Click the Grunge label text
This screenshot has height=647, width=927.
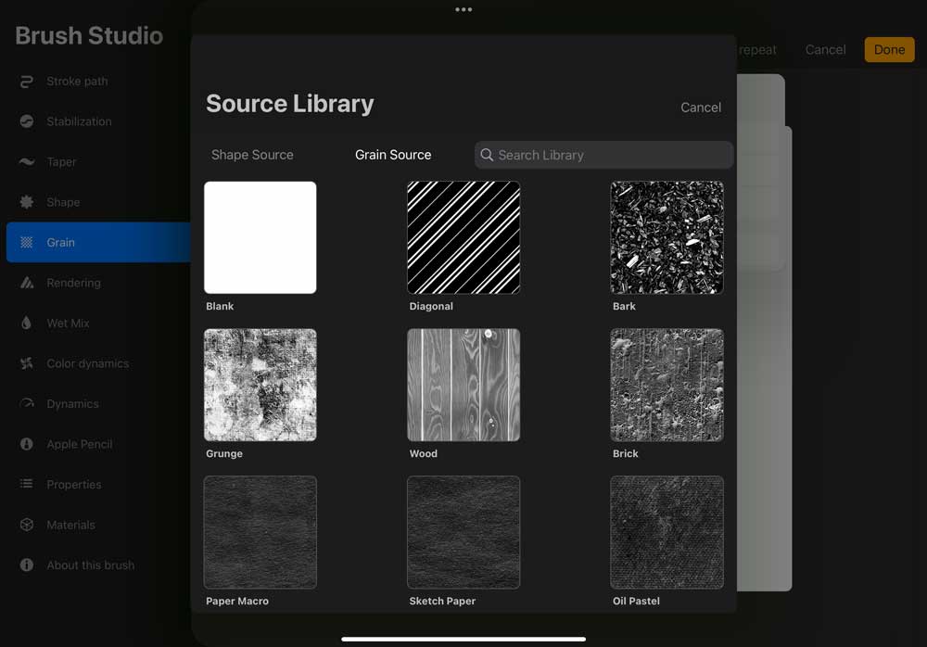pyautogui.click(x=224, y=453)
